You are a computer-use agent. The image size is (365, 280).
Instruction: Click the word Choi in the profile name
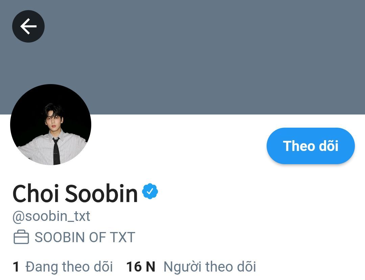[x=36, y=194]
